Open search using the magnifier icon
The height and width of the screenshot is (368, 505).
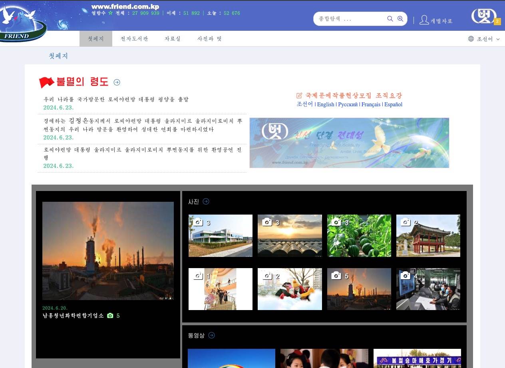tap(390, 18)
